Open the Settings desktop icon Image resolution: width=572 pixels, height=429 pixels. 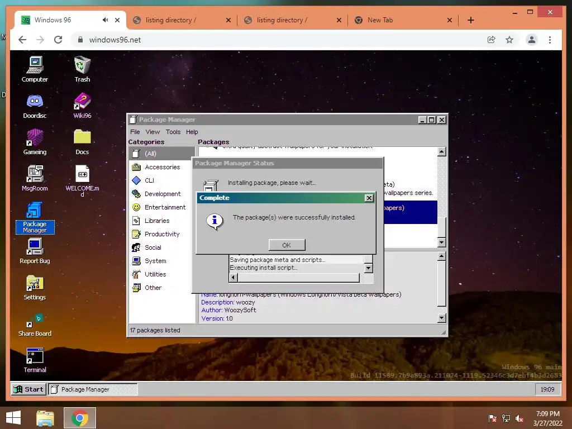pyautogui.click(x=35, y=288)
